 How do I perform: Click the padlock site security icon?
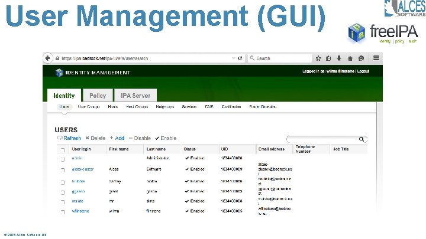57,58
